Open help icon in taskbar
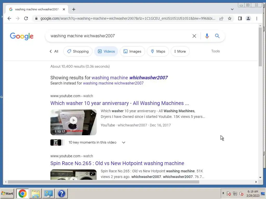 pos(61,193)
